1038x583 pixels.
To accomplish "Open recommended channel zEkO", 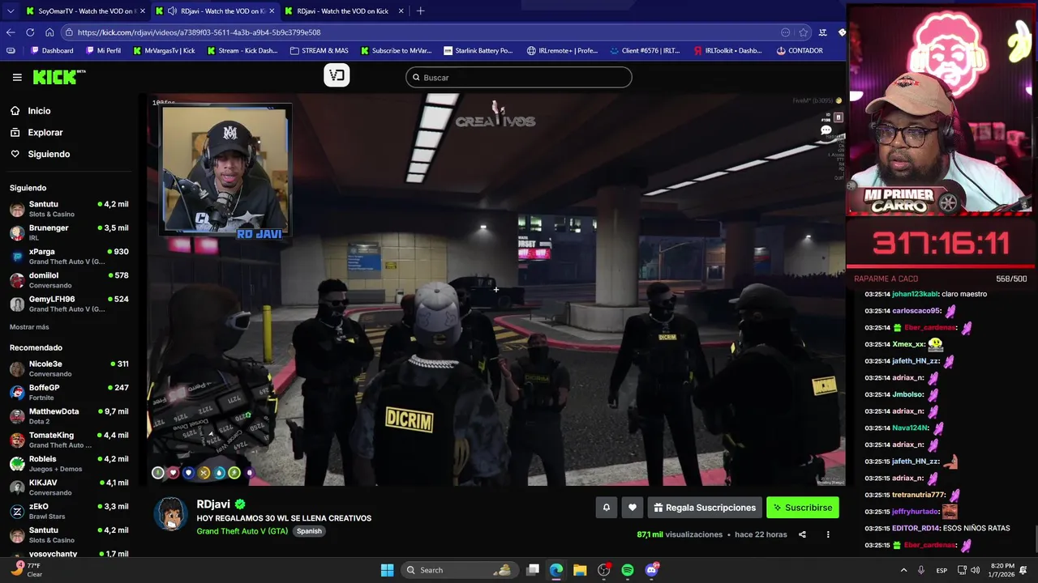I will (x=69, y=511).
